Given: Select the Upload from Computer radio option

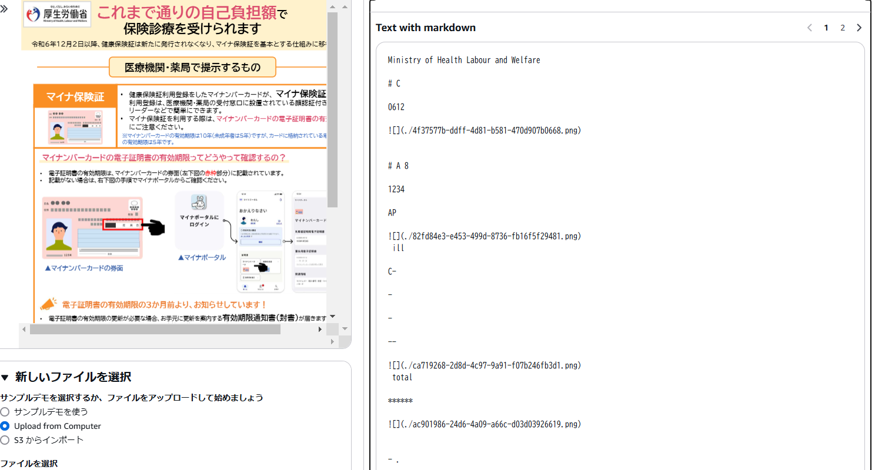Looking at the screenshot, I should (5, 426).
